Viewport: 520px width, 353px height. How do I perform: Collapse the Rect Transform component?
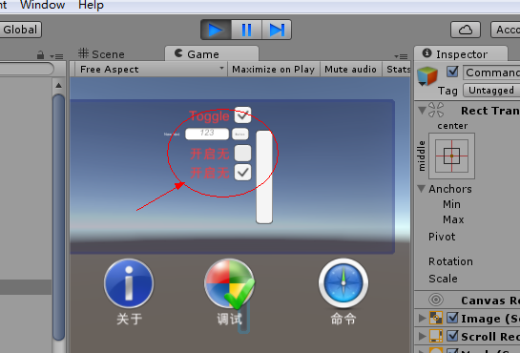point(422,110)
